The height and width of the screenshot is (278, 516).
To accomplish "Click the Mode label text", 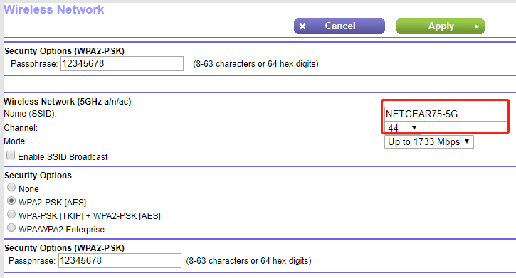I will (x=15, y=141).
